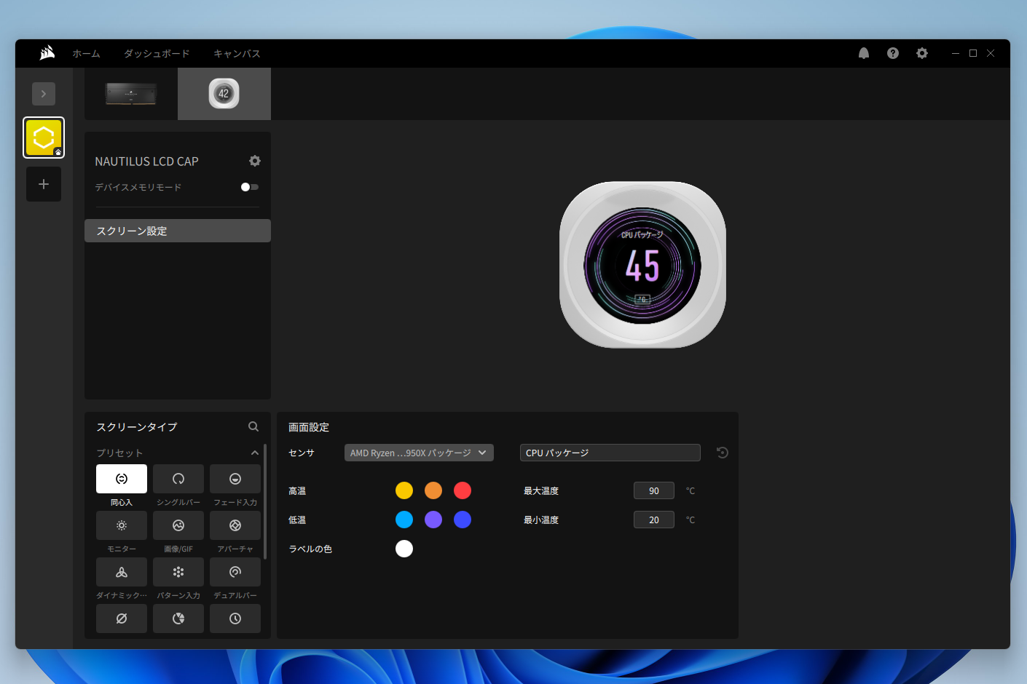Image resolution: width=1027 pixels, height=684 pixels.
Task: Select the pie-chart preset in the bottom row
Action: [x=178, y=619]
